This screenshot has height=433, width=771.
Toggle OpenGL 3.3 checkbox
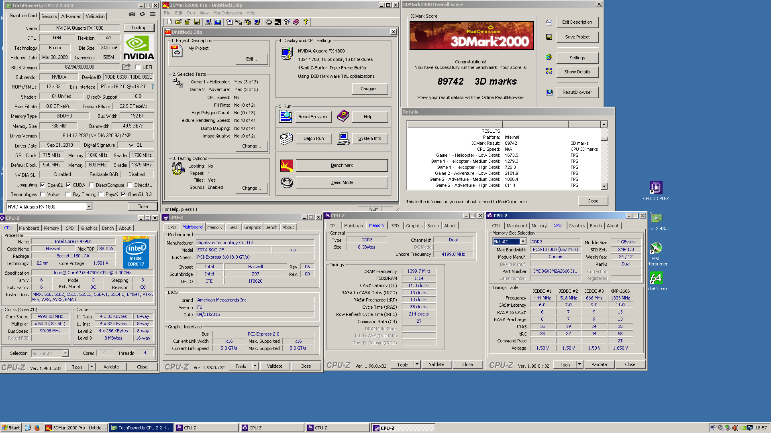click(x=123, y=194)
